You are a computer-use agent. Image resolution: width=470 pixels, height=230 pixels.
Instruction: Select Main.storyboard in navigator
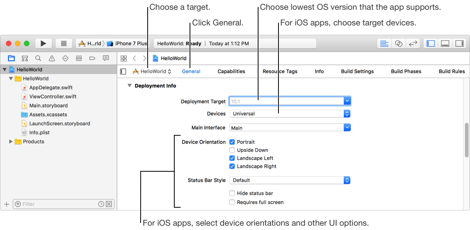48,106
